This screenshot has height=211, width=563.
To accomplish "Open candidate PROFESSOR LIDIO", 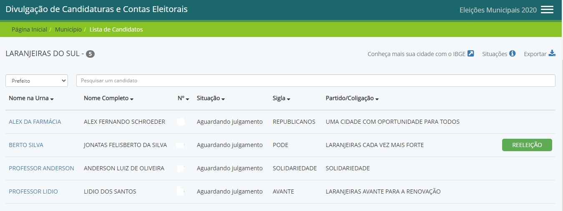I will coord(33,191).
